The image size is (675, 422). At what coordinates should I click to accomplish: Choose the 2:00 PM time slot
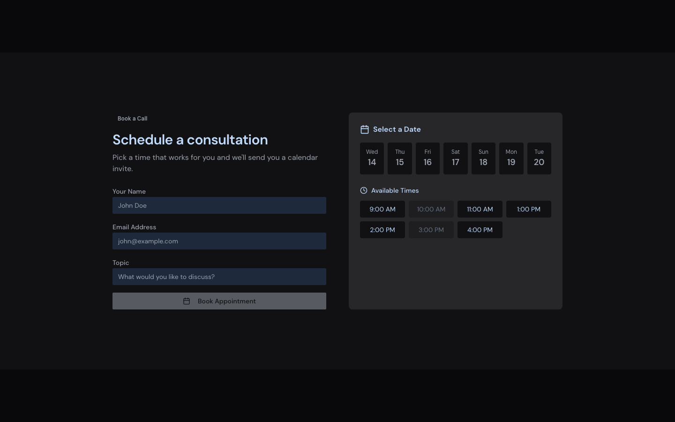pyautogui.click(x=382, y=230)
